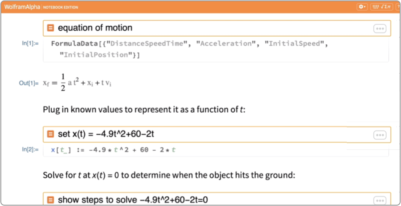Viewport: 401px width, 206px height.
Task: Toggle the orange icon beside 'set x(t)' query
Action: pyautogui.click(x=50, y=135)
